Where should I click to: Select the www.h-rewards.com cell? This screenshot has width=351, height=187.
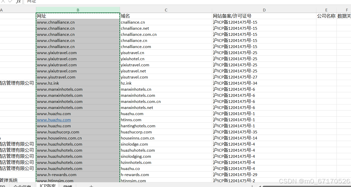[x=78, y=175]
